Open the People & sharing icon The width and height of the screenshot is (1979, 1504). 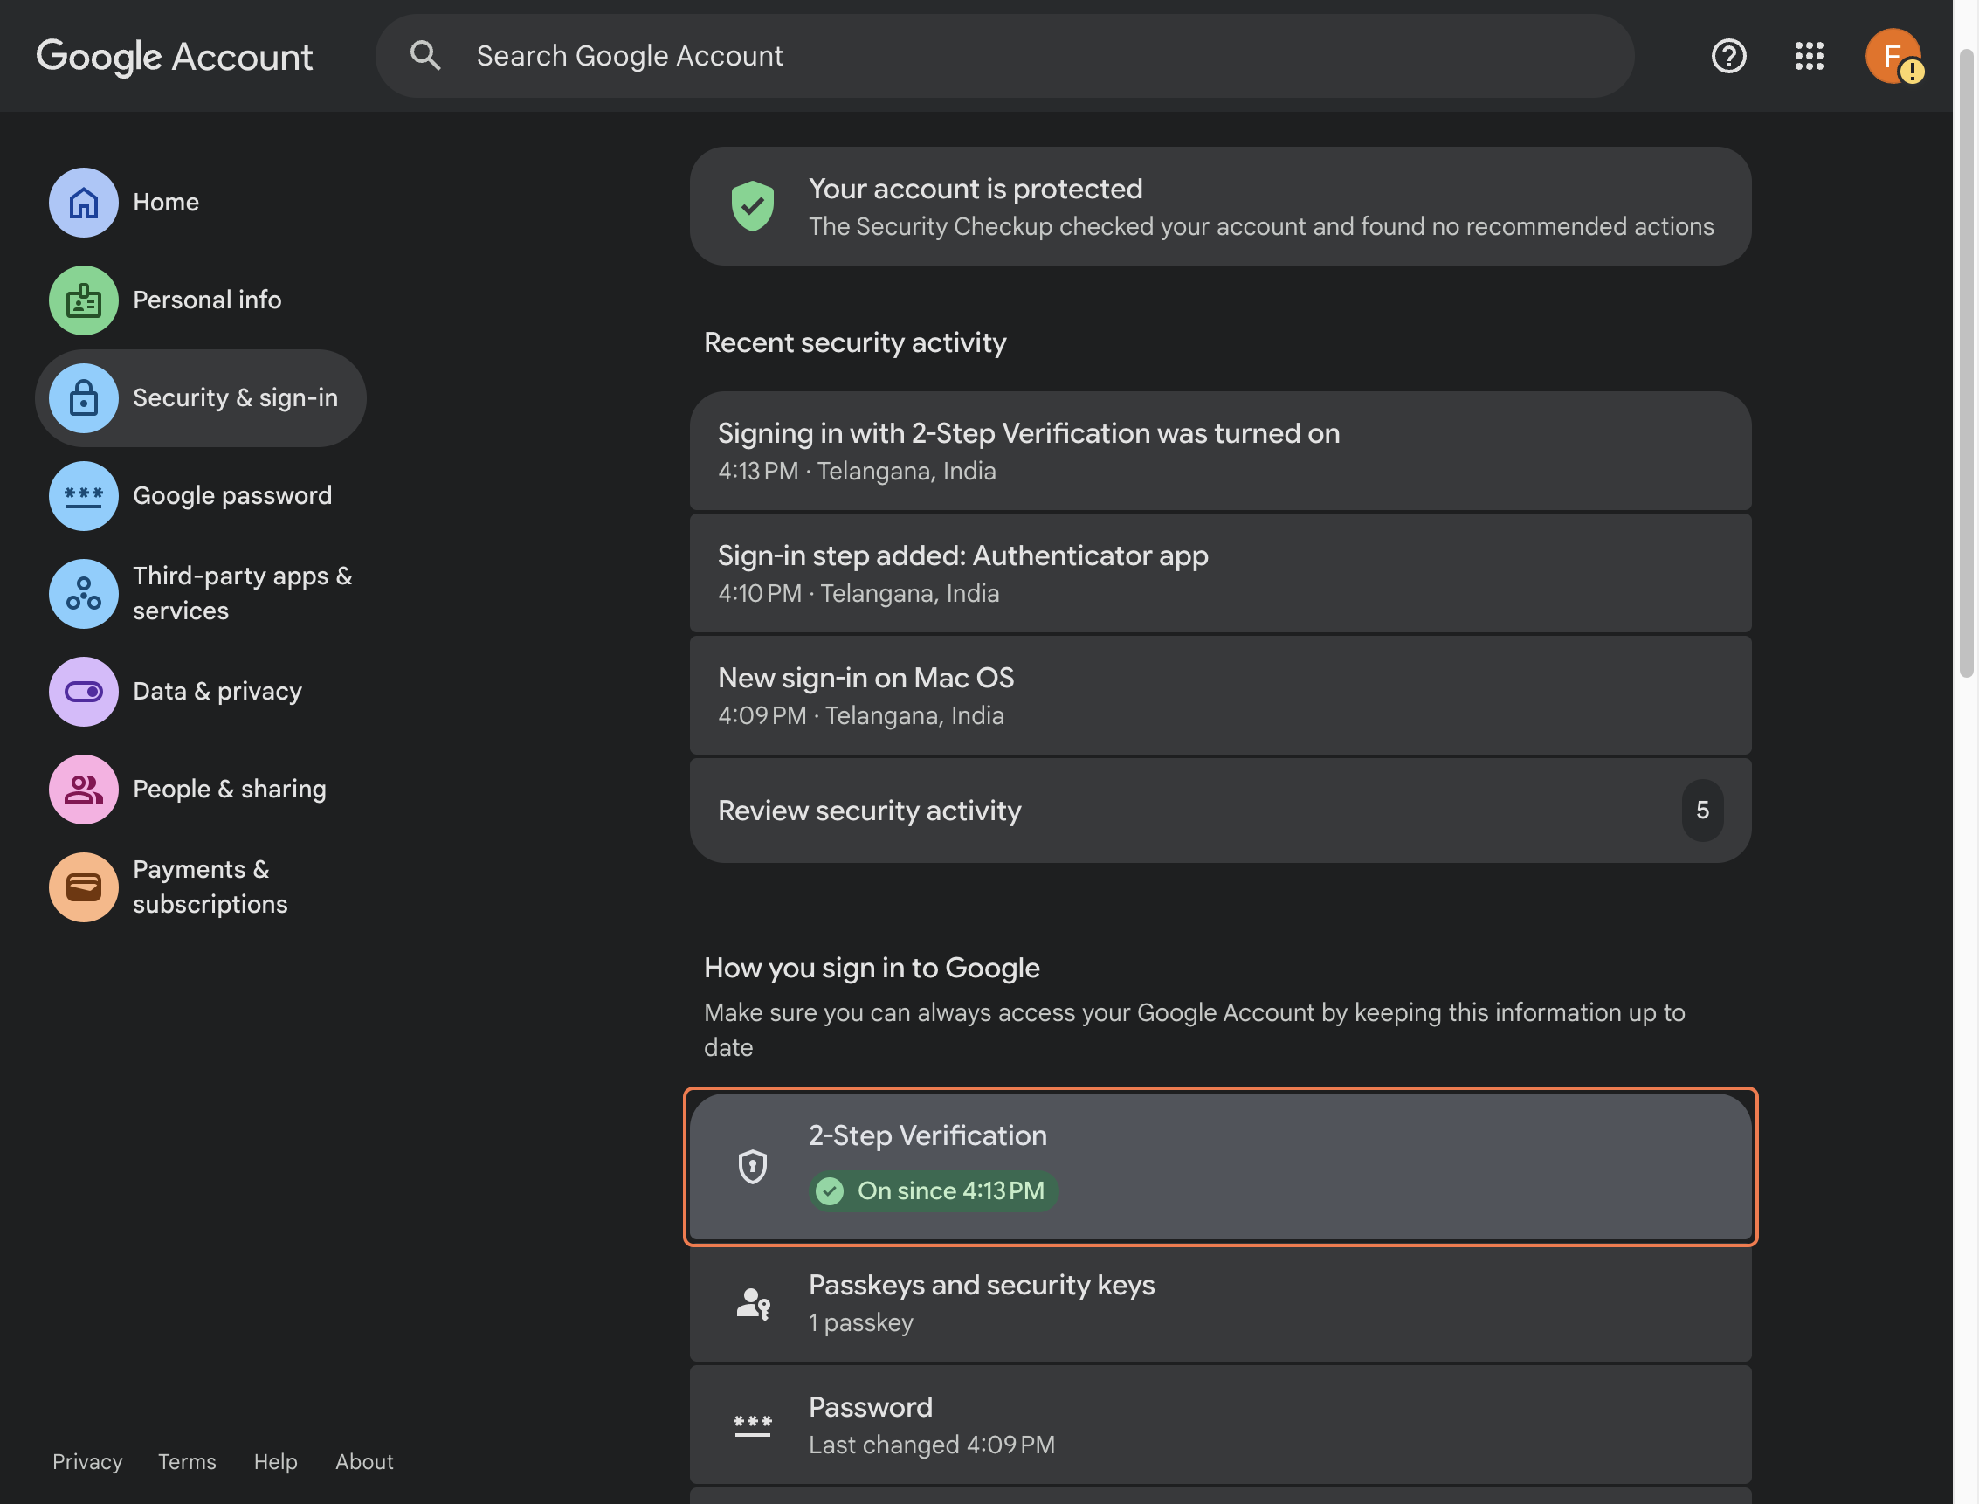83,789
